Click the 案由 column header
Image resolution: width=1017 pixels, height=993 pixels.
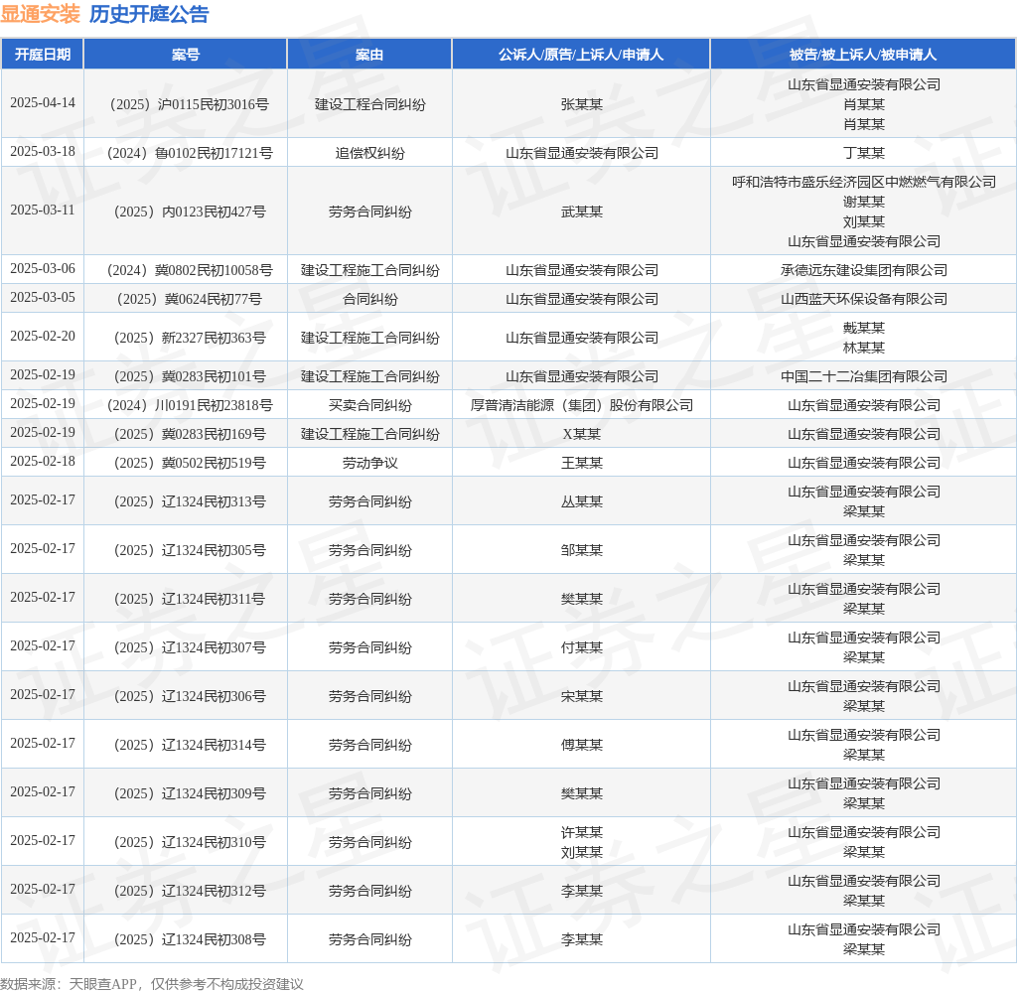tap(369, 55)
